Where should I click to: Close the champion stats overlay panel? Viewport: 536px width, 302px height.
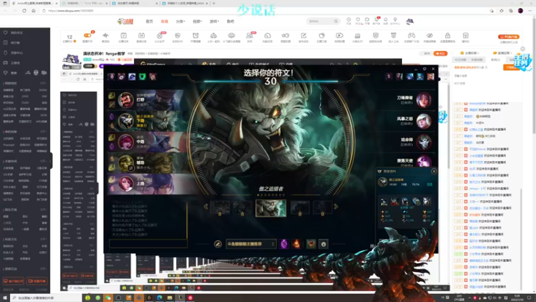click(x=433, y=171)
